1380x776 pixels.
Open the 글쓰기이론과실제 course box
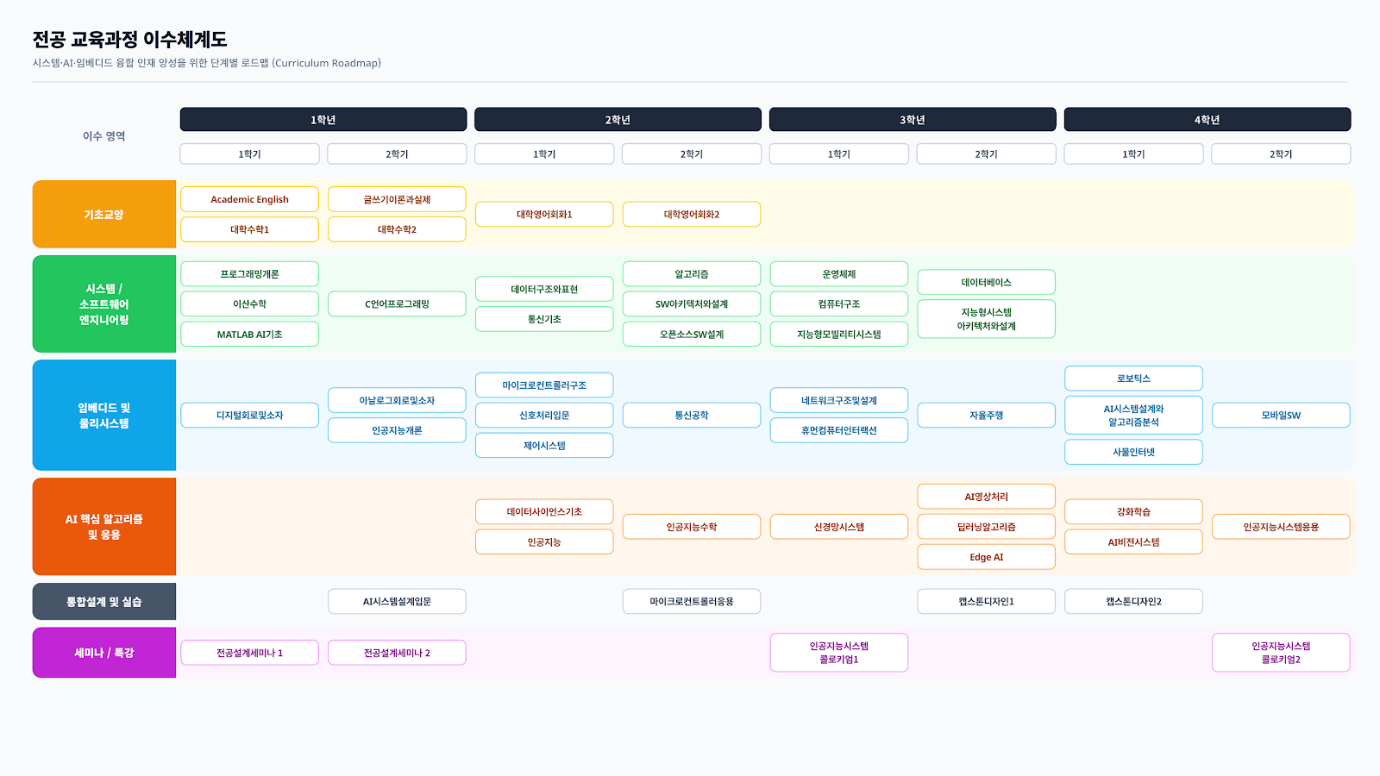397,199
